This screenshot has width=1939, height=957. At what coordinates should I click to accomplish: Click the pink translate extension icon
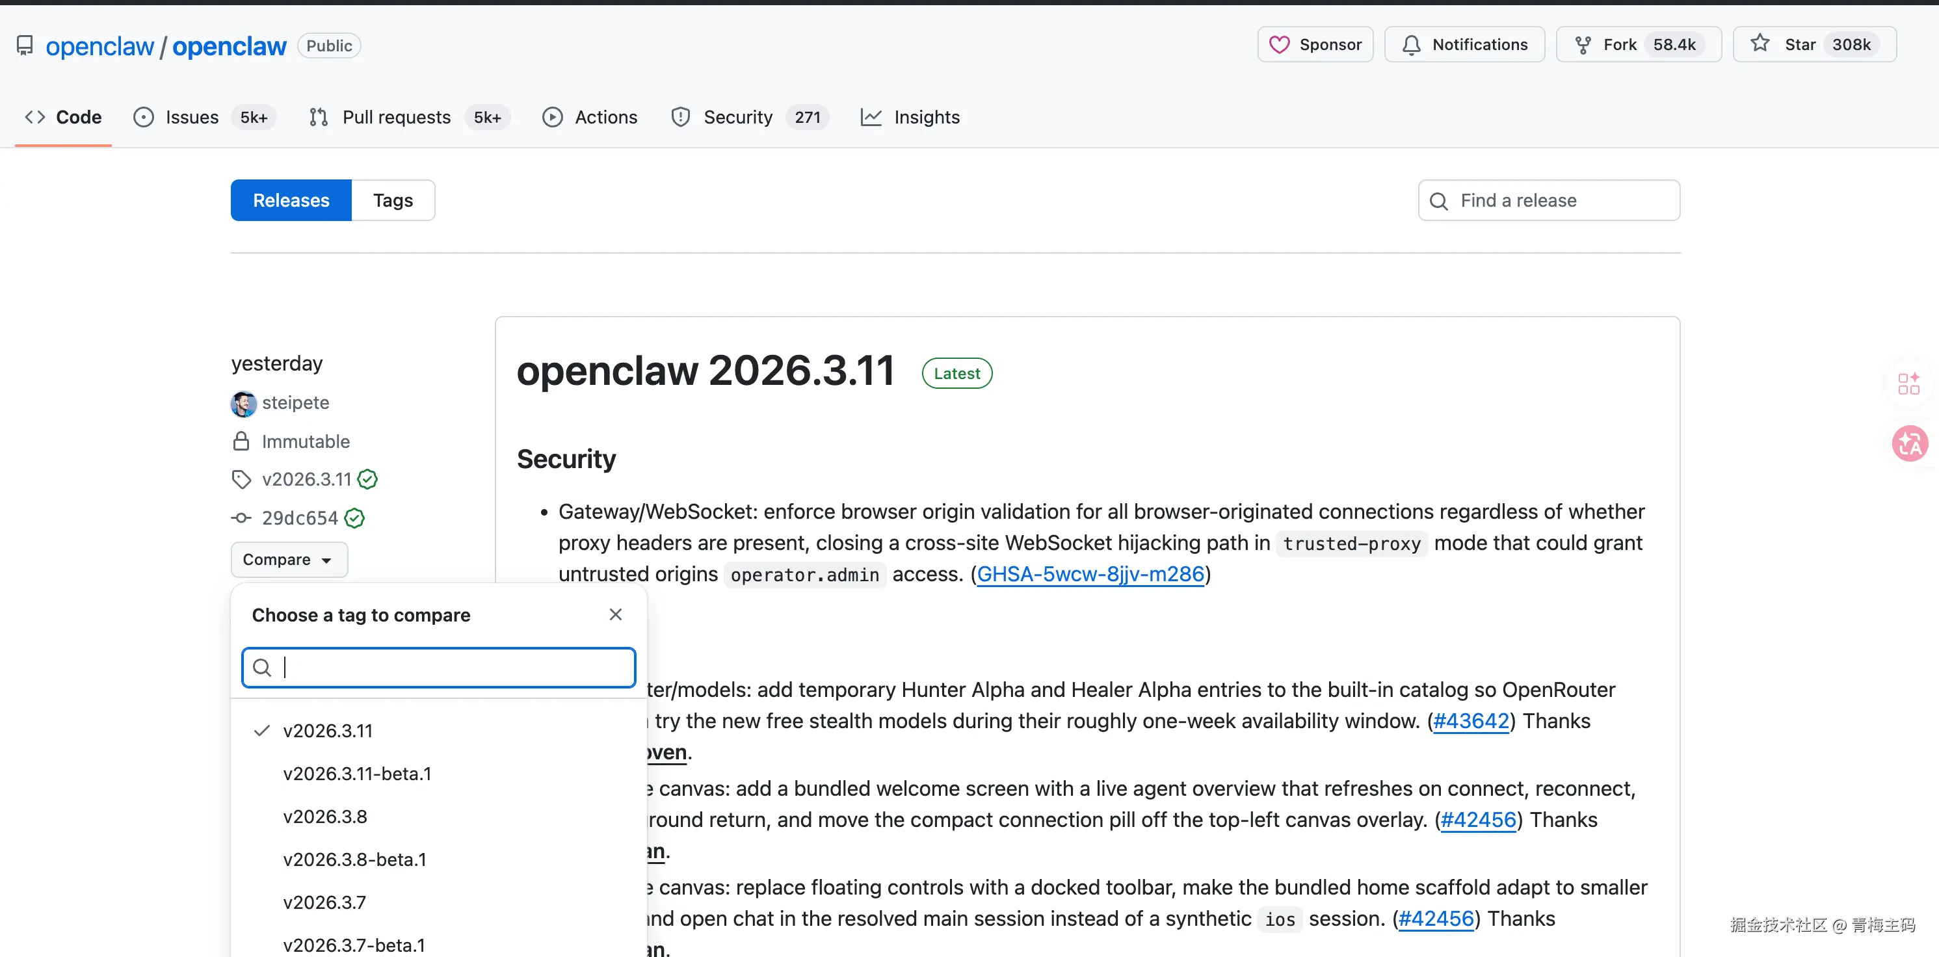(x=1909, y=444)
